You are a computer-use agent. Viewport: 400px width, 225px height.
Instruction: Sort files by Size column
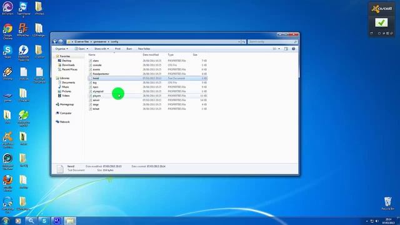point(195,55)
